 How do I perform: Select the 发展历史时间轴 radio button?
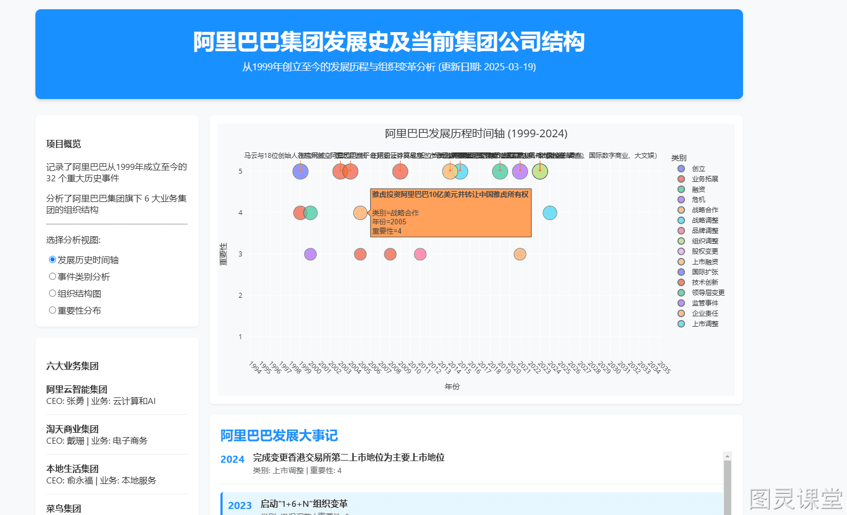pyautogui.click(x=52, y=260)
